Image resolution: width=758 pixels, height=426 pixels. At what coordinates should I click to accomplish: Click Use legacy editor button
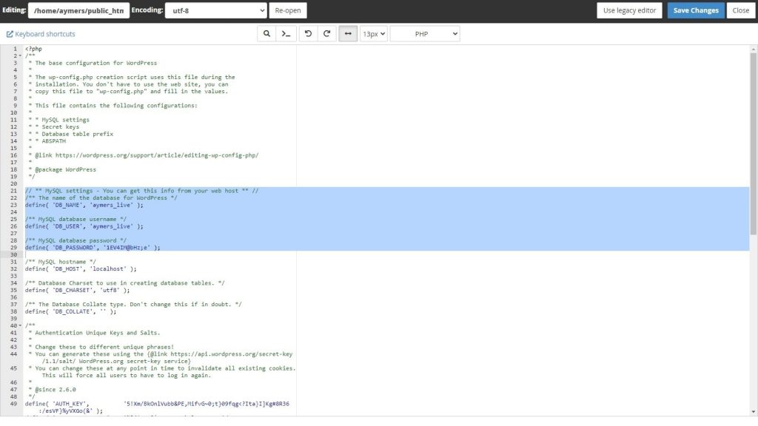click(x=629, y=10)
